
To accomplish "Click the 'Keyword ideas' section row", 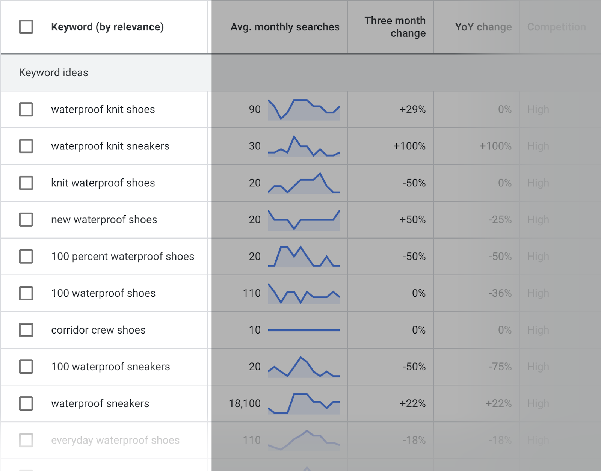I will pos(53,73).
